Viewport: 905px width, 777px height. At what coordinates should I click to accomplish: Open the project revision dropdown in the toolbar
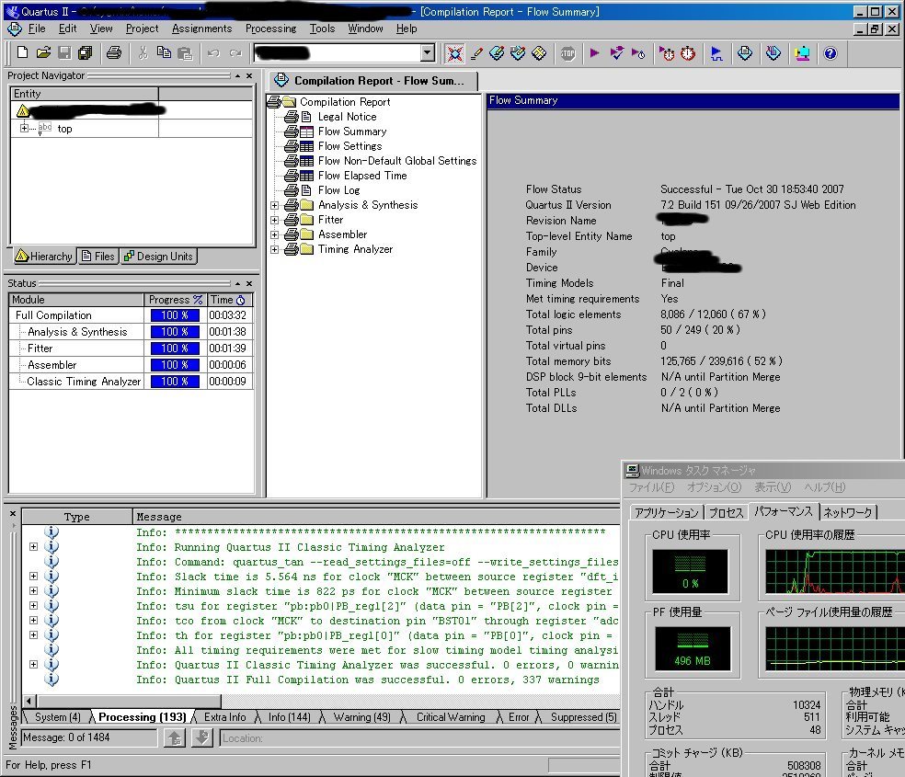coord(427,53)
